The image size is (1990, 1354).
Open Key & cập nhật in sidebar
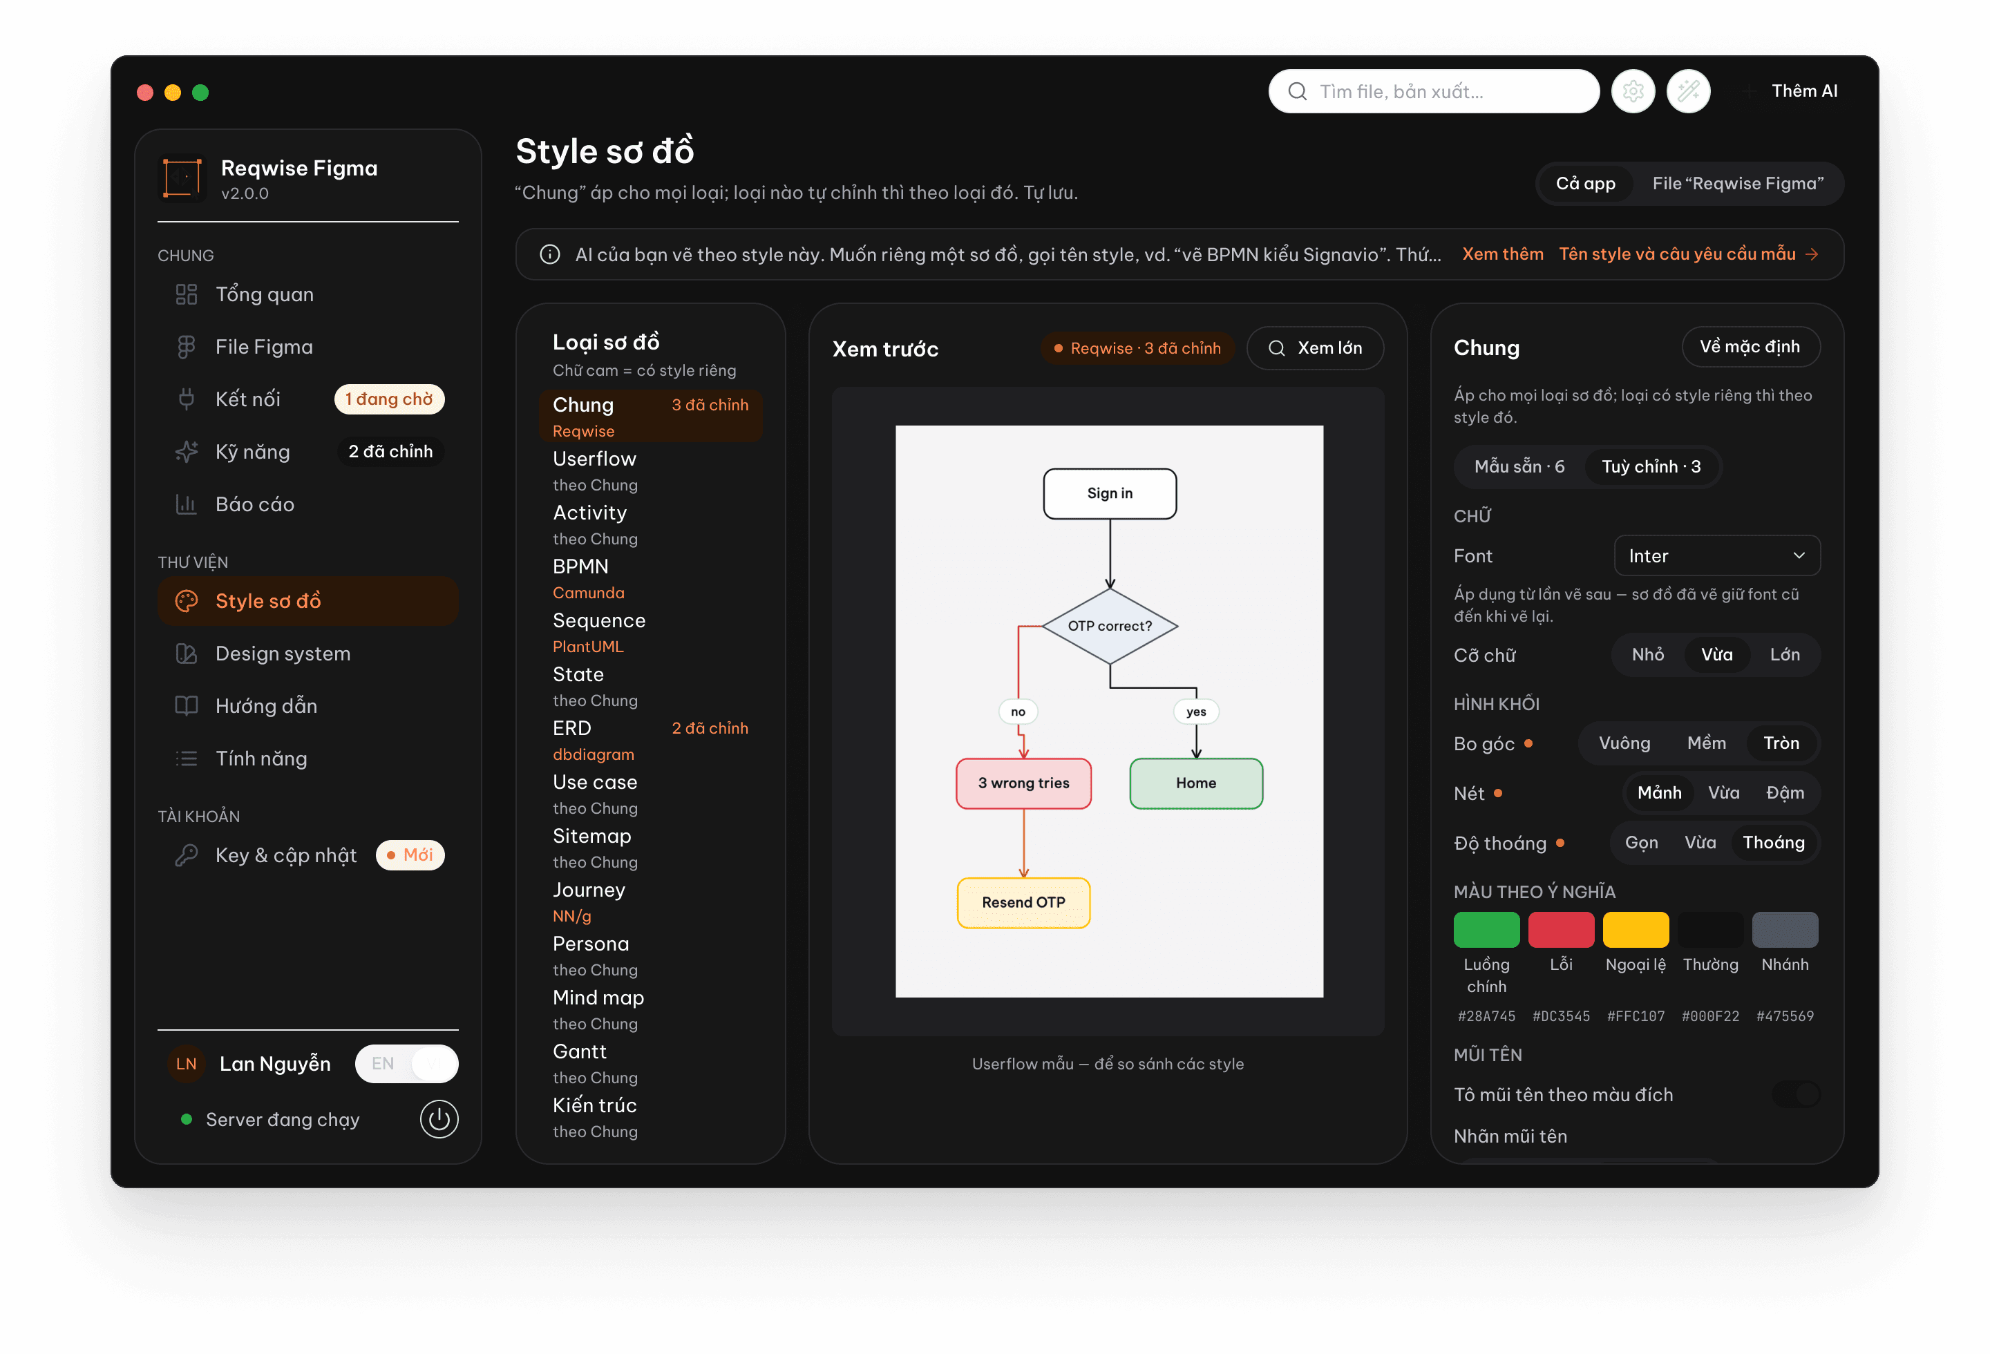click(308, 855)
